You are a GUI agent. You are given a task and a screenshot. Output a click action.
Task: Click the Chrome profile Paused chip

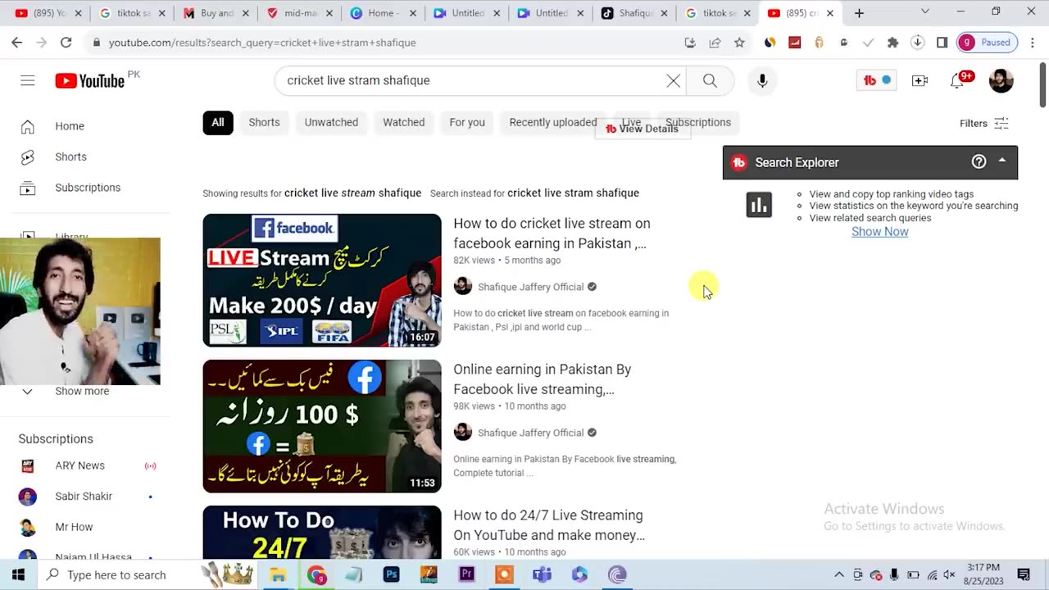point(987,43)
